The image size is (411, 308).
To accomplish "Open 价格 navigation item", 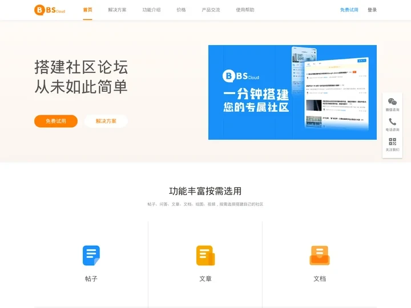I will point(181,10).
